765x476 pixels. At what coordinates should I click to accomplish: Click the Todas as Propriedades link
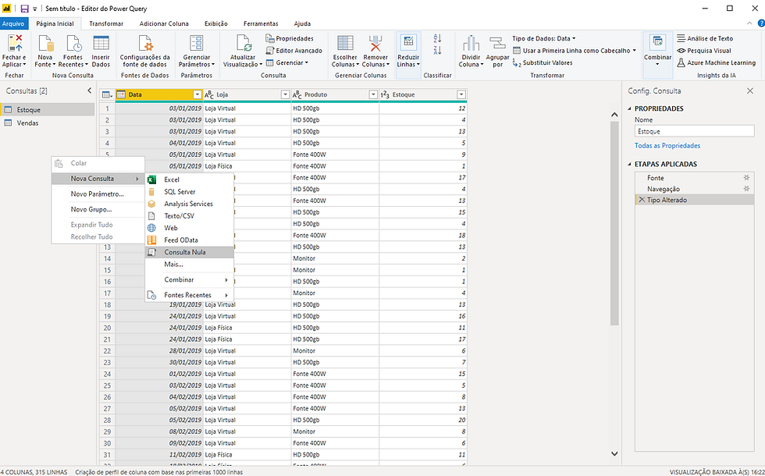[667, 146]
